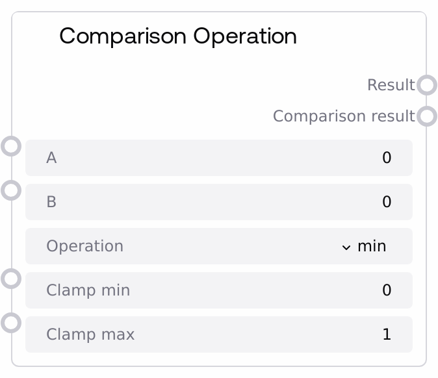The height and width of the screenshot is (378, 438).
Task: Click the selected min operation value
Action: pos(372,246)
